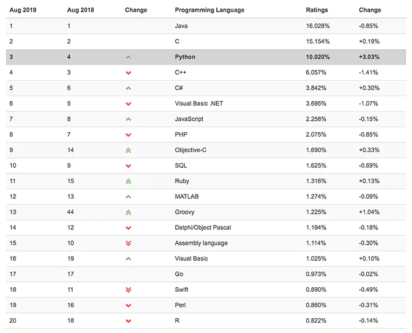Click the double red arrow in Swift row
This screenshot has height=333, width=412.
click(x=128, y=290)
